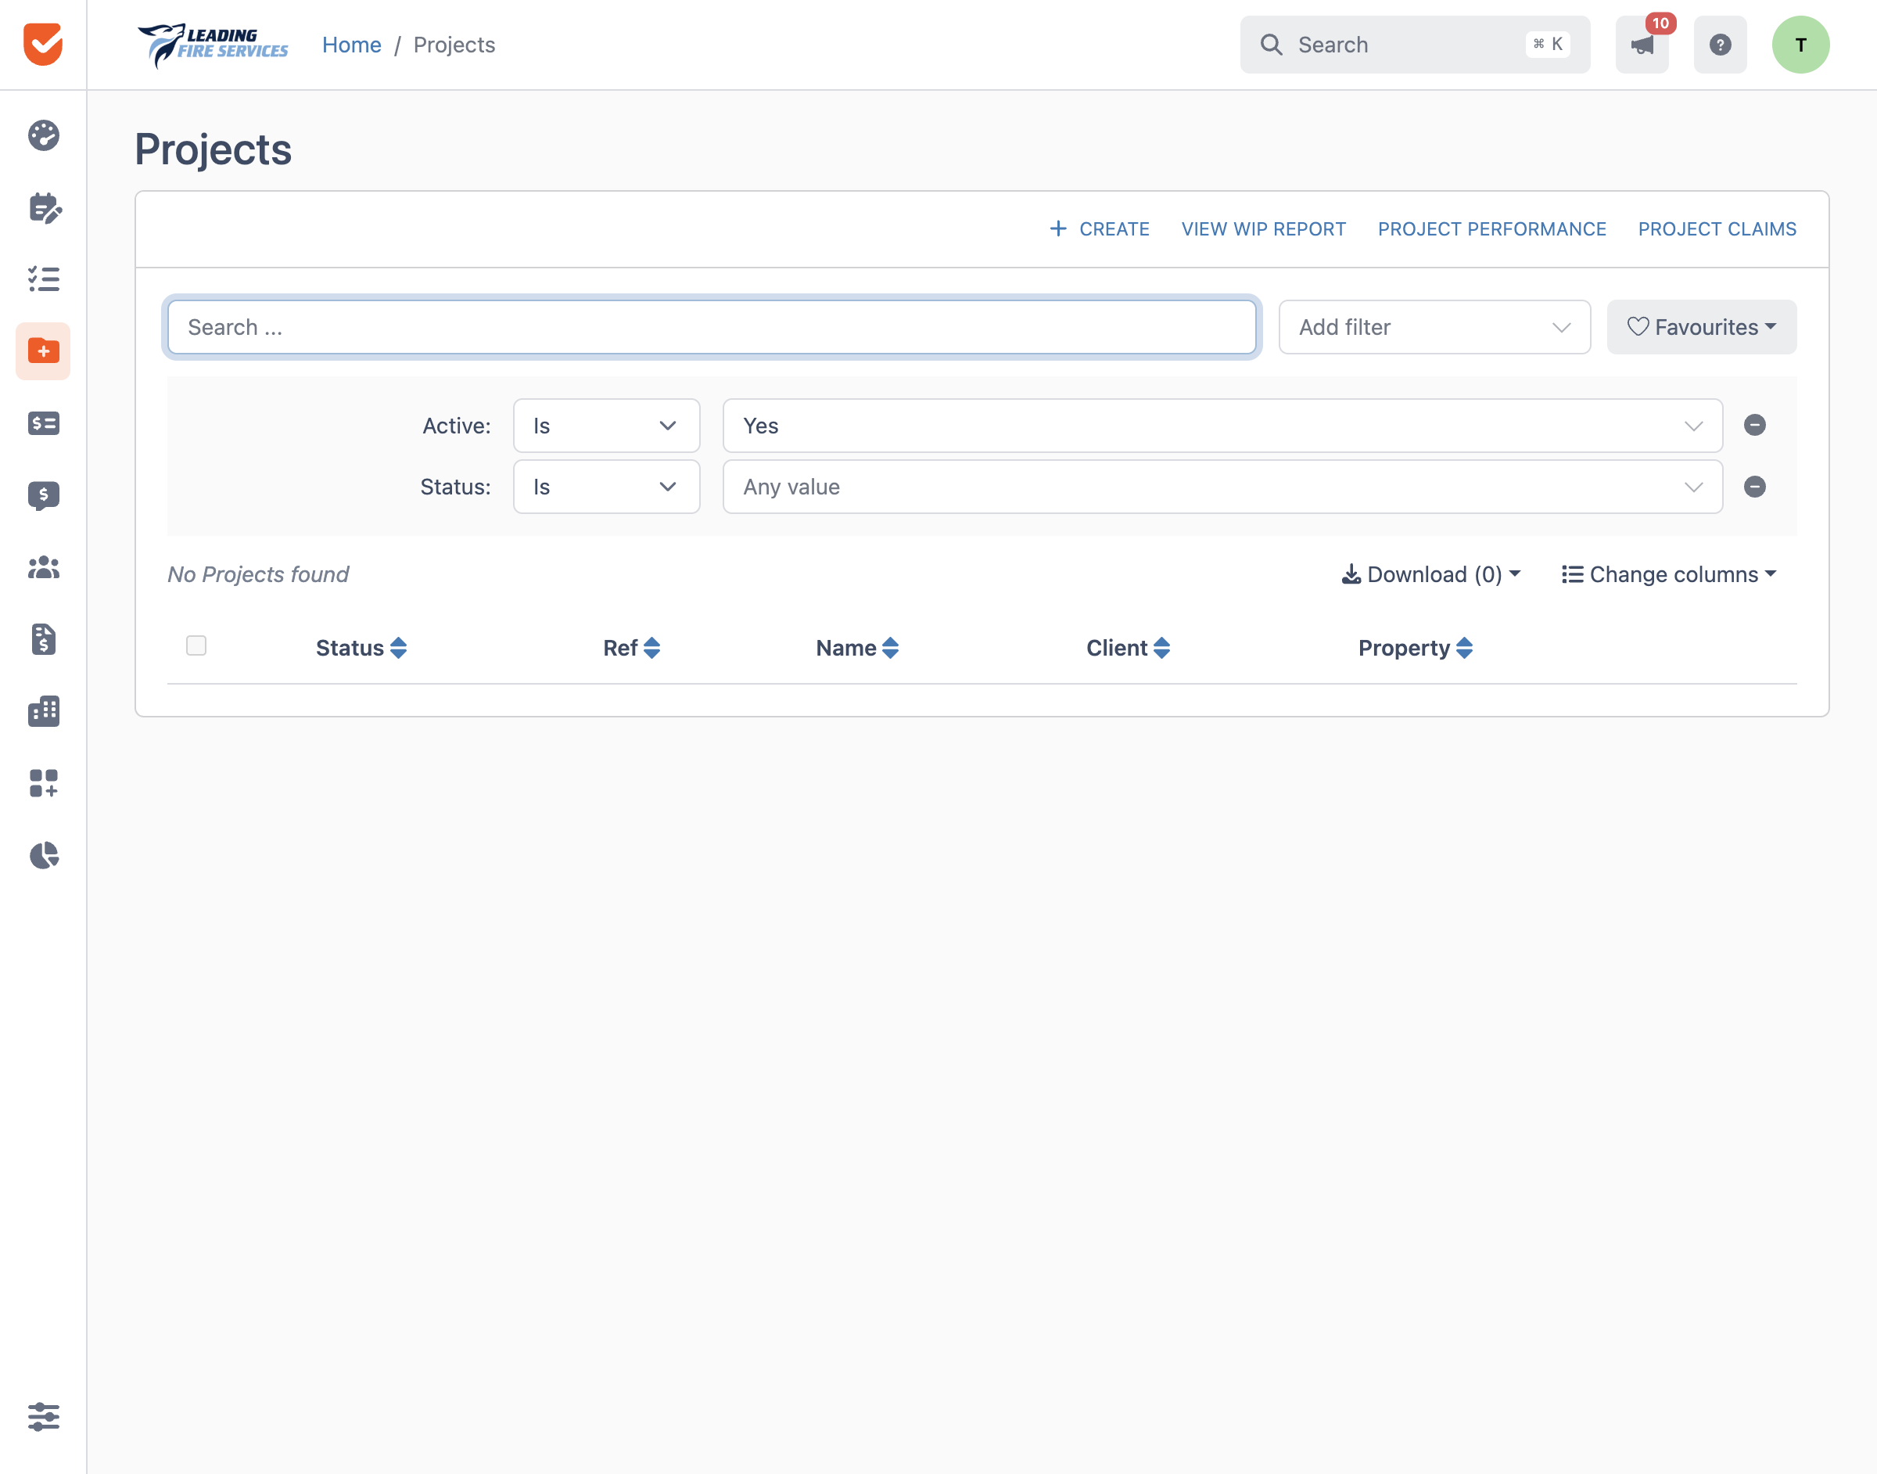Tick the select-all checkbox in table header
Screen dimensions: 1877x1474
pyautogui.click(x=196, y=645)
